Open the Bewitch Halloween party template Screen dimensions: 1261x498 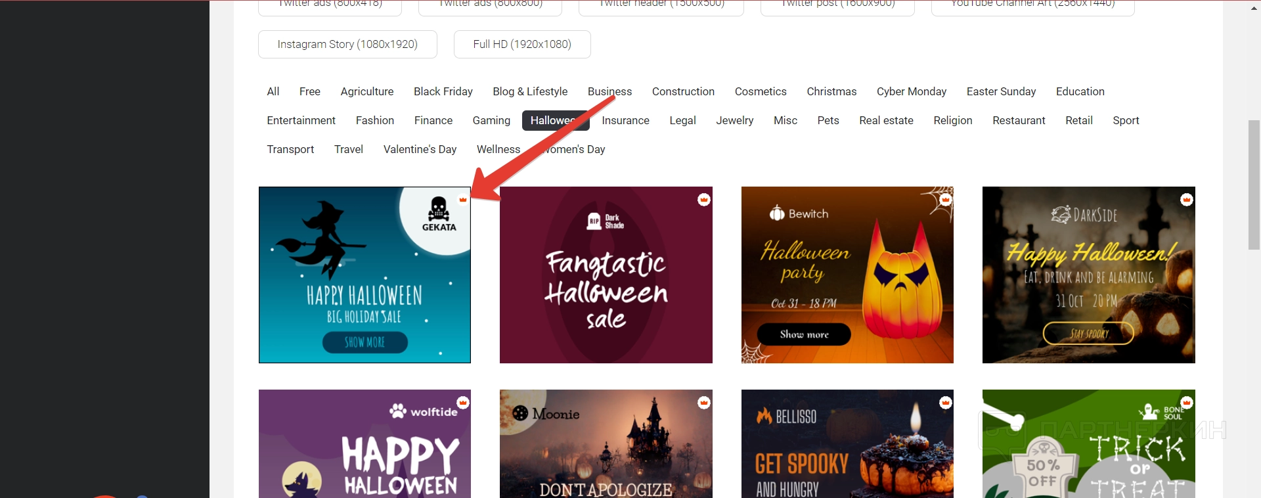click(847, 275)
